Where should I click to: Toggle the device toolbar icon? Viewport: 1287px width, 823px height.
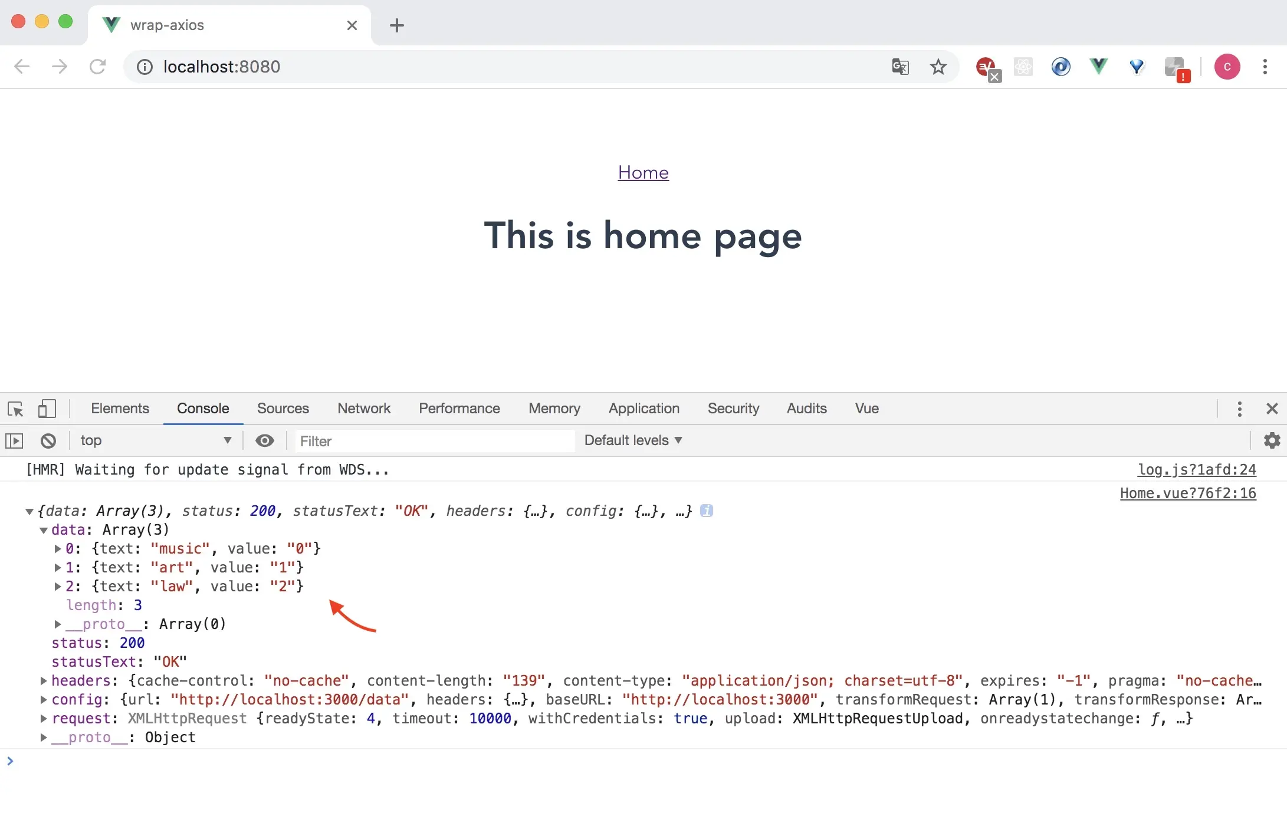(47, 409)
